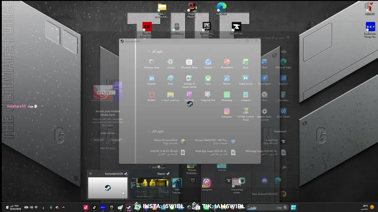Launch WhatsApp from the pinned grid
Image resolution: width=378 pixels, height=212 pixels.
227,97
